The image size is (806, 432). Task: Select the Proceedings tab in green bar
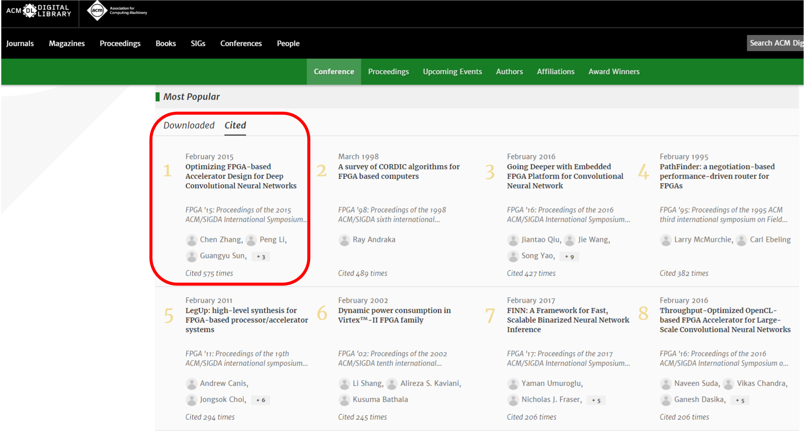click(388, 72)
